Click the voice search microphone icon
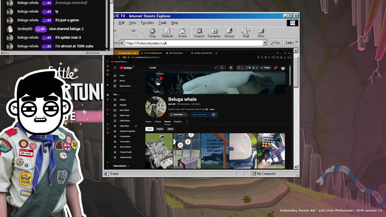Viewport: 386px width, 217px height. 231,68
